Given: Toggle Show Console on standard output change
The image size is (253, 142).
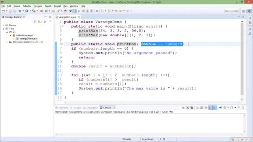Looking at the screenshot, I should pyautogui.click(x=210, y=108).
